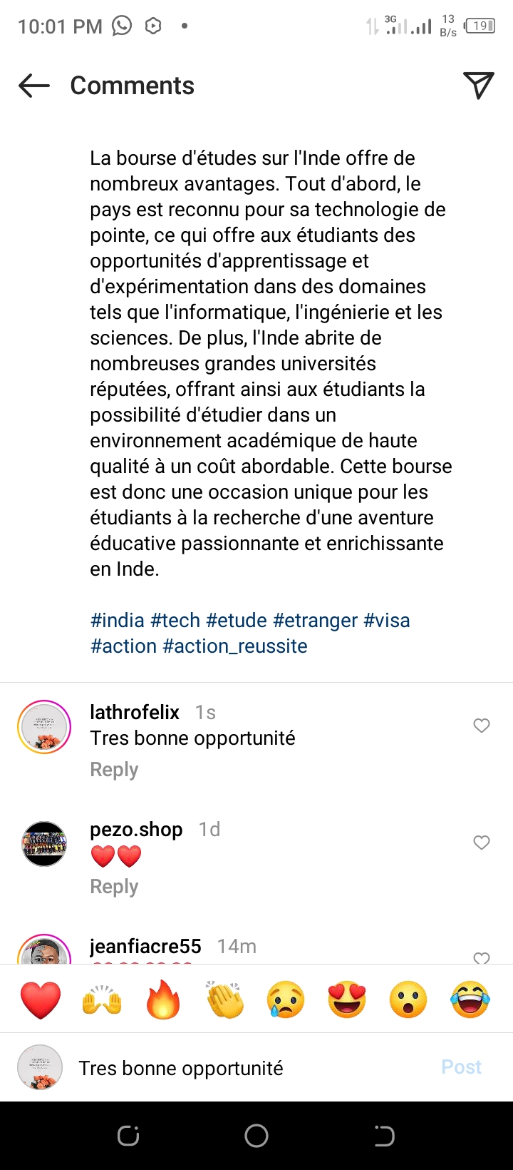The height and width of the screenshot is (1170, 513).
Task: Insert the raised hands emoji
Action: coord(102,999)
